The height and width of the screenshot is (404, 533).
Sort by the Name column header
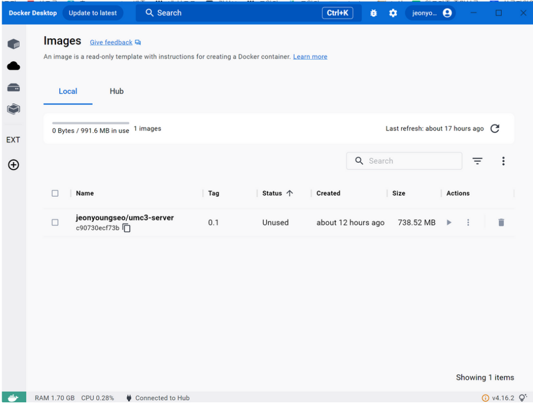[85, 193]
